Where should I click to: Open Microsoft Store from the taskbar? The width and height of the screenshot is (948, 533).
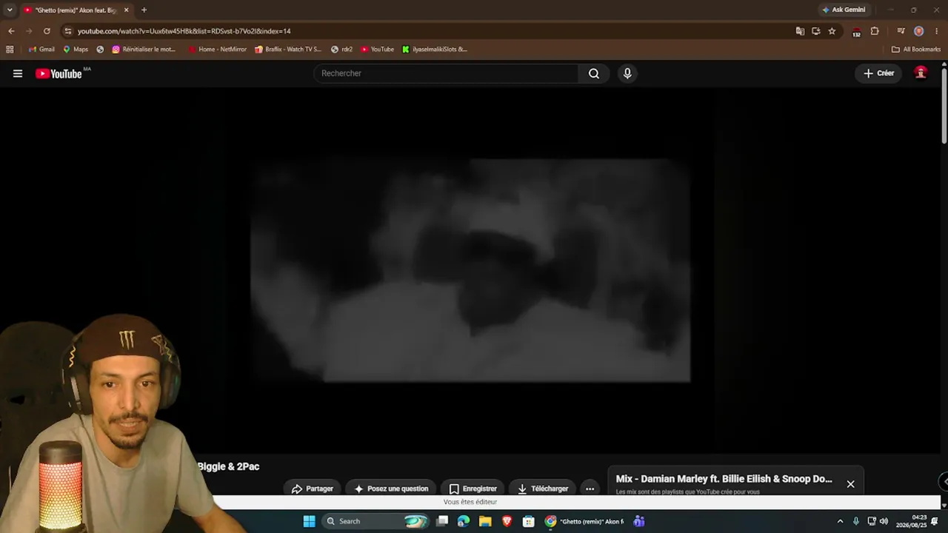tap(528, 521)
